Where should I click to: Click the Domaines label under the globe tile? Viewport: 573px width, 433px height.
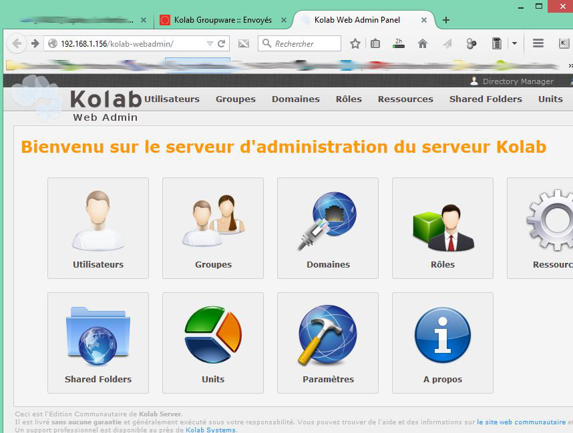coord(328,264)
